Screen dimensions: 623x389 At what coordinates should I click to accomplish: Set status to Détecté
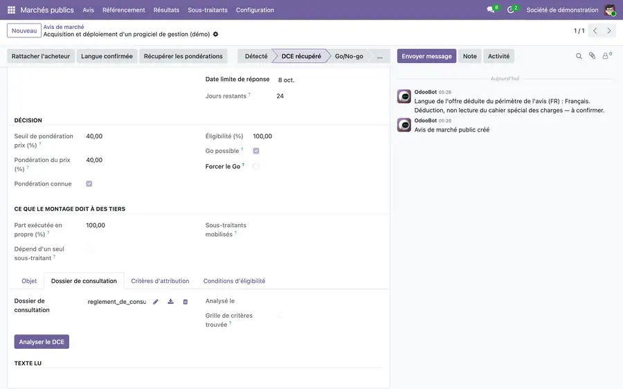pyautogui.click(x=256, y=56)
